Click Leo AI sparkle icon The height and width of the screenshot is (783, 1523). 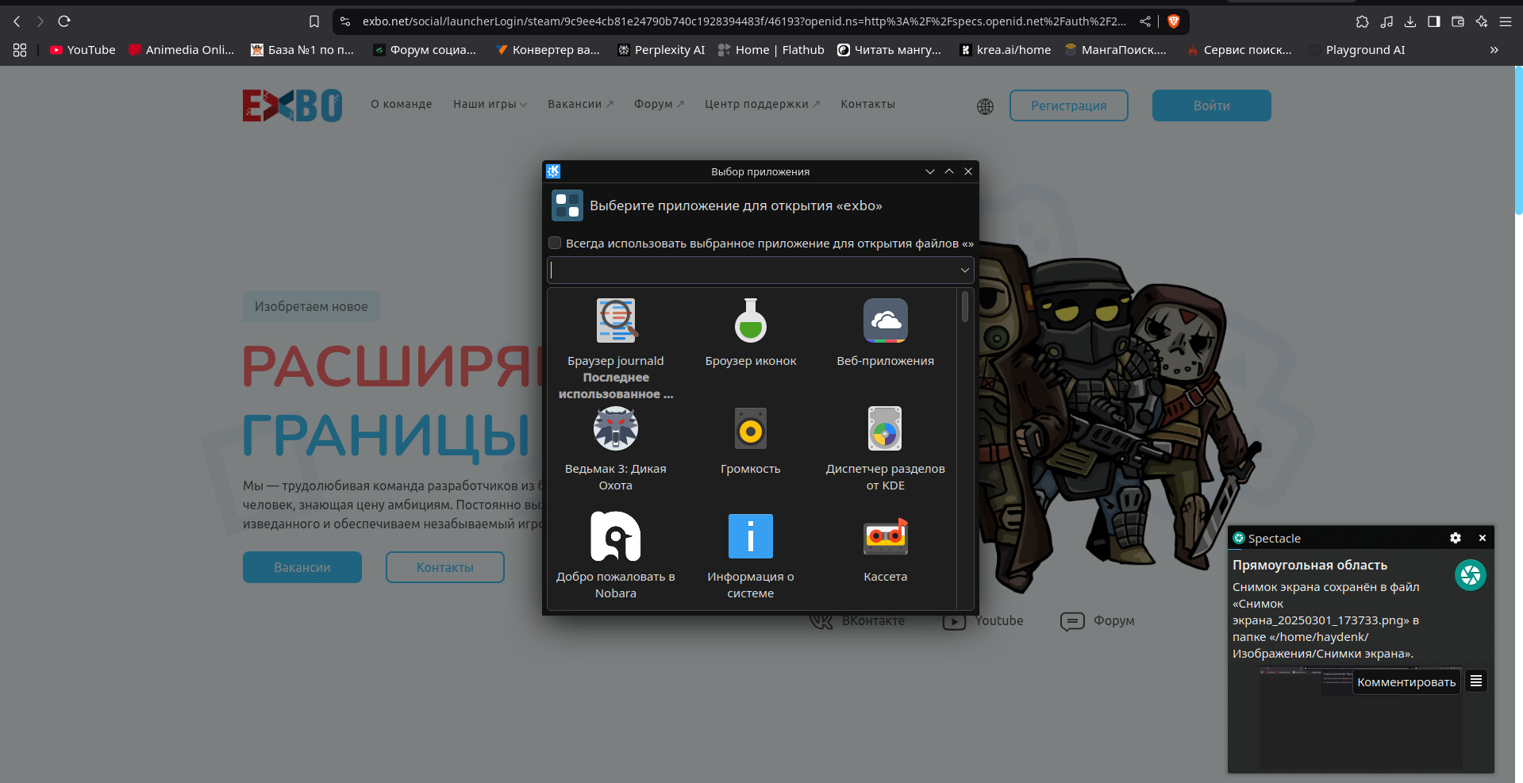click(1481, 21)
